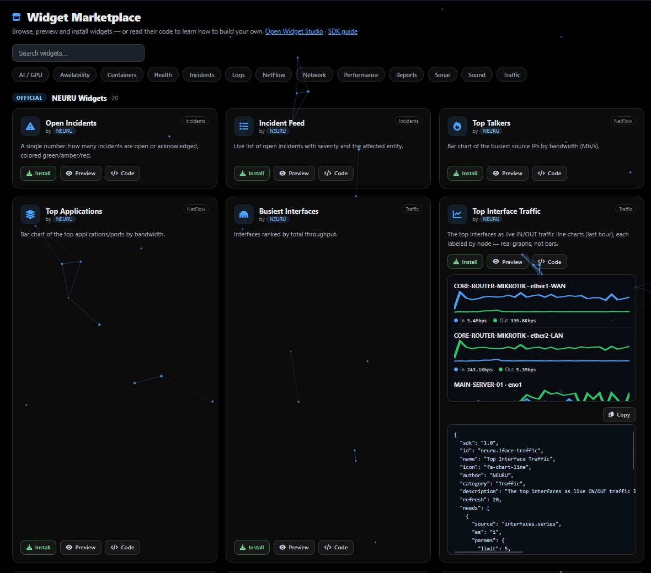Click the Top Interface Traffic chart icon
This screenshot has width=651, height=573.
point(457,214)
